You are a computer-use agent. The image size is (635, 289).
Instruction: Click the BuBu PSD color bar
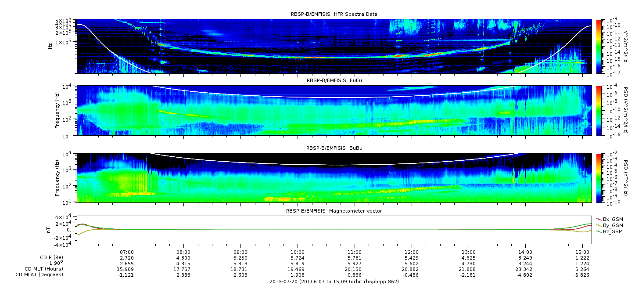click(599, 178)
